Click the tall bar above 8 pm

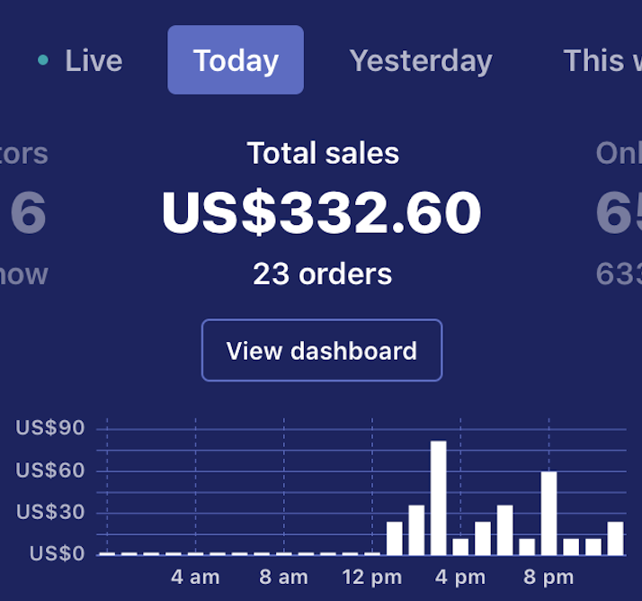[548, 512]
